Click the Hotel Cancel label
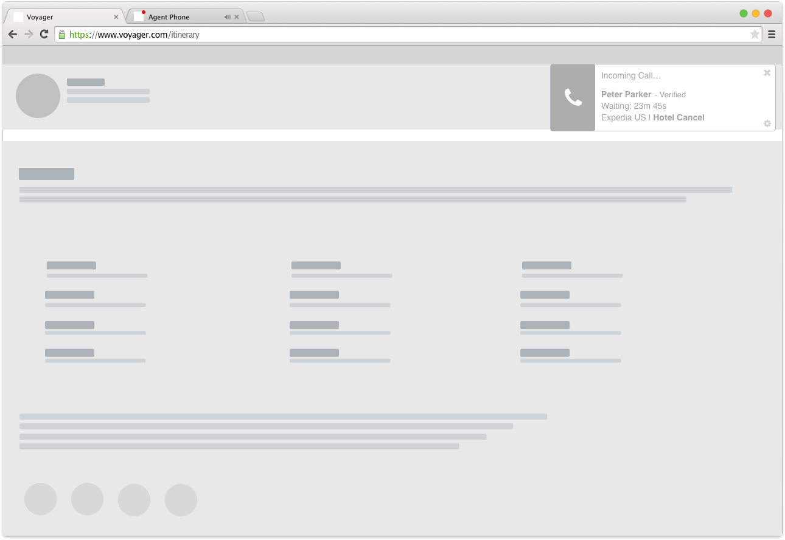 coord(679,117)
